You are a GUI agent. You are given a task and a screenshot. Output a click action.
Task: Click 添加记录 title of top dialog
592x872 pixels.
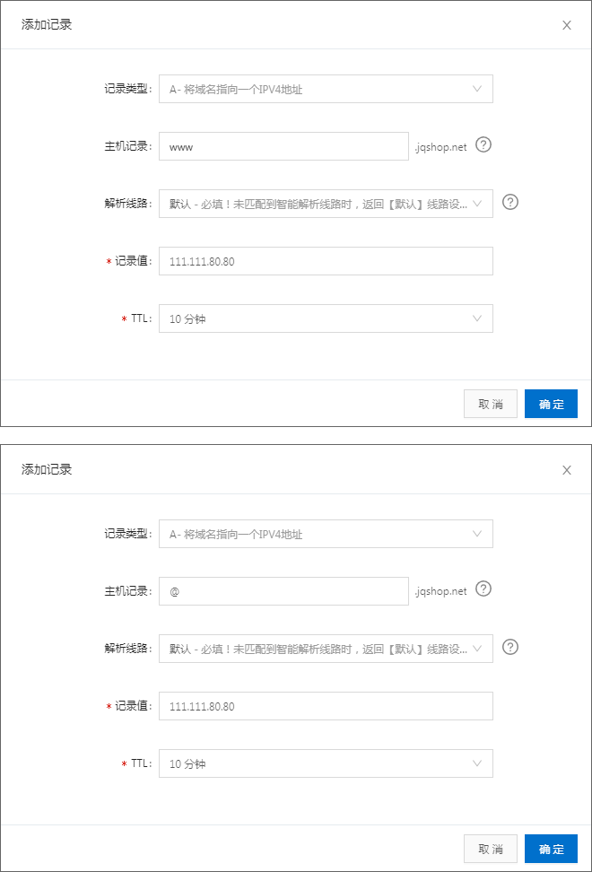[x=47, y=24]
